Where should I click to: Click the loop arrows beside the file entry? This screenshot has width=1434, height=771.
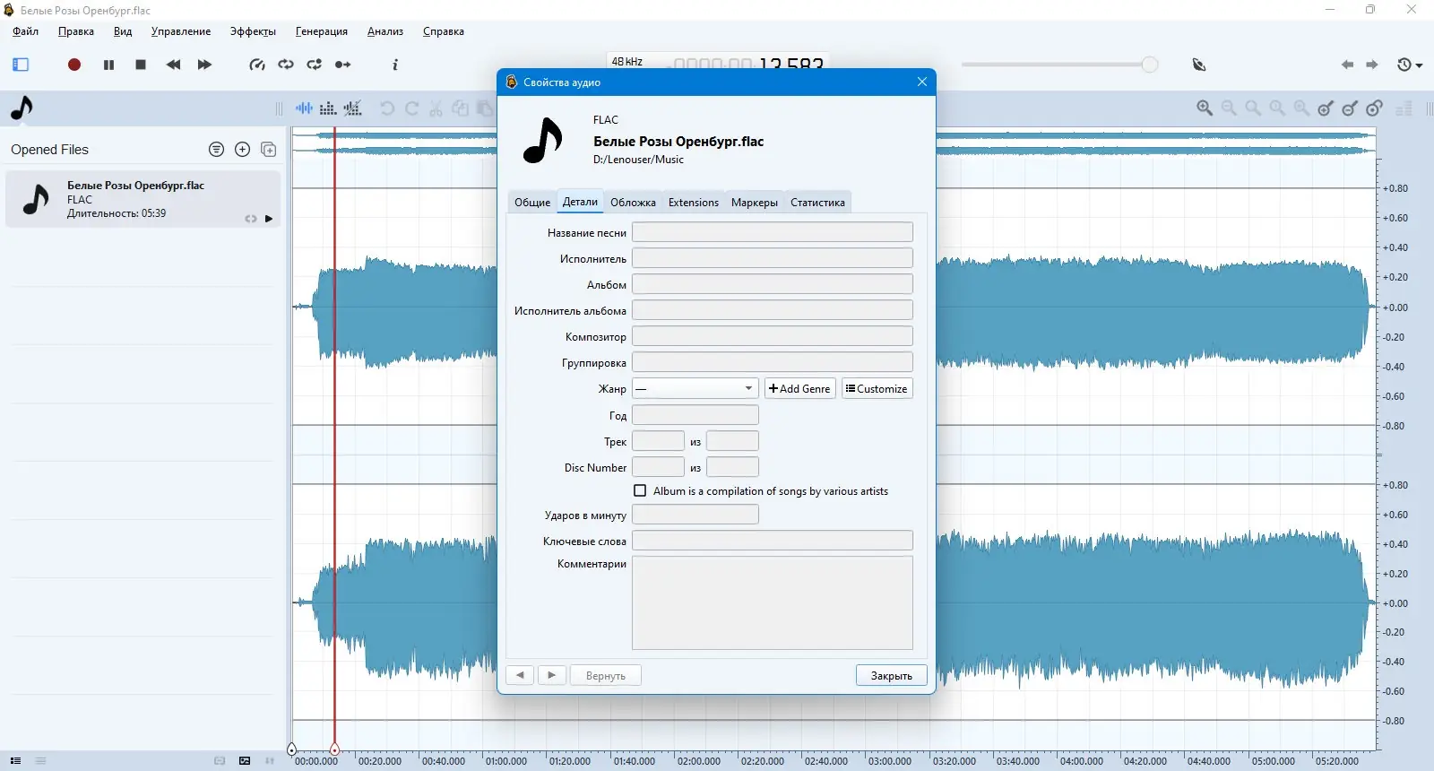point(251,219)
